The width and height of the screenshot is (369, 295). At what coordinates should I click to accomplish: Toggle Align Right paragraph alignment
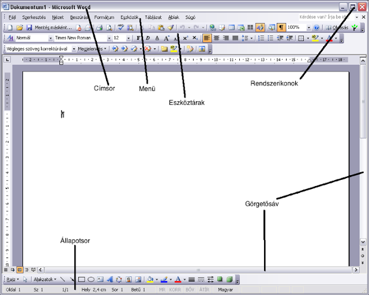pyautogui.click(x=225, y=38)
